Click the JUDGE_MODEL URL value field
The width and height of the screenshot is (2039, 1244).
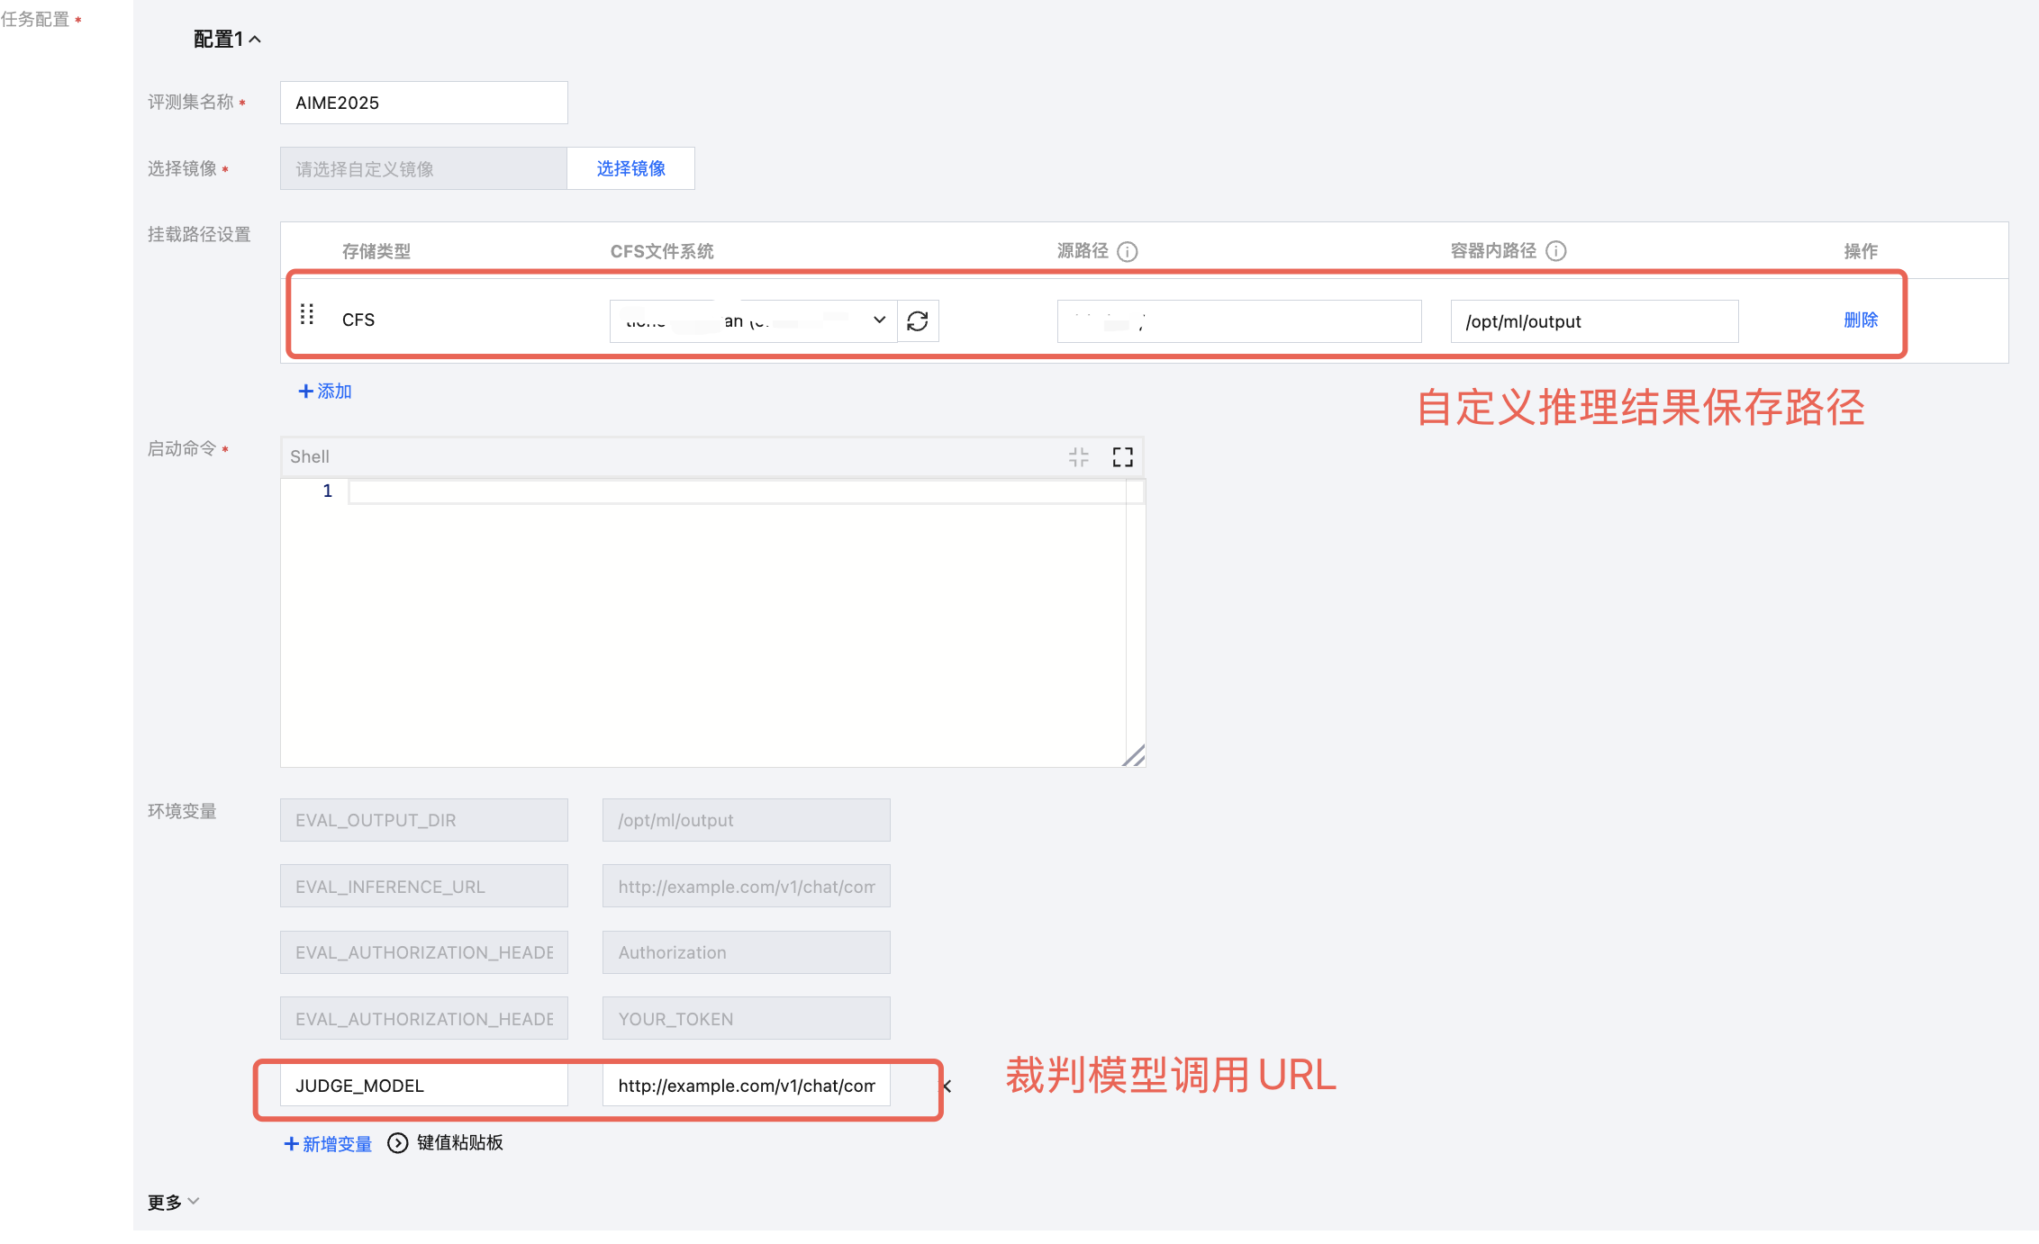[746, 1086]
